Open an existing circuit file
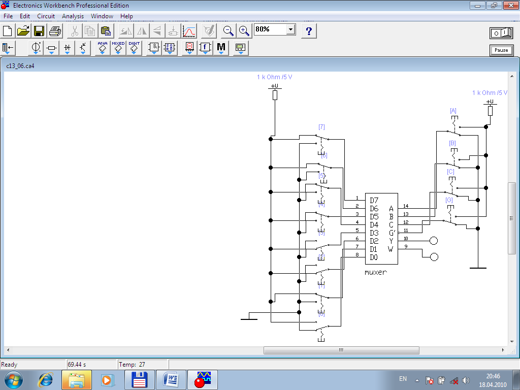The width and height of the screenshot is (520, 390). pyautogui.click(x=23, y=31)
